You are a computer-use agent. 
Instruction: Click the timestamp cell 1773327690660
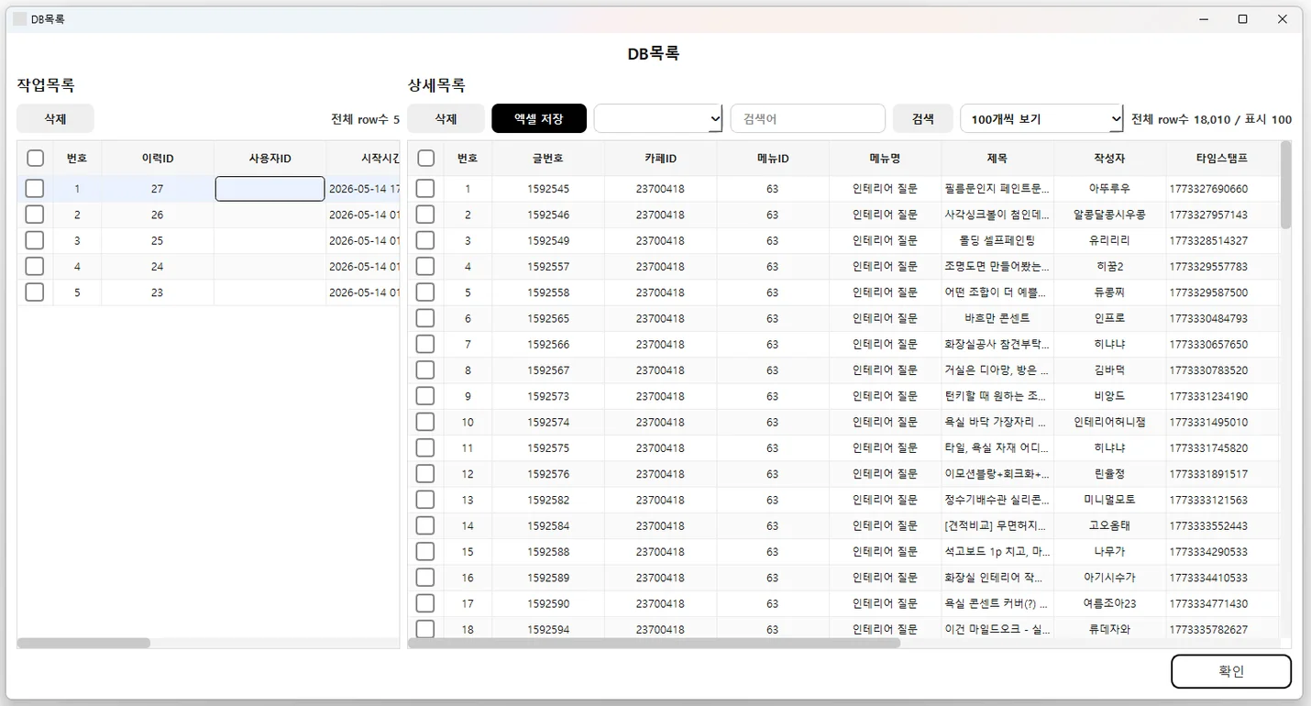(x=1222, y=189)
